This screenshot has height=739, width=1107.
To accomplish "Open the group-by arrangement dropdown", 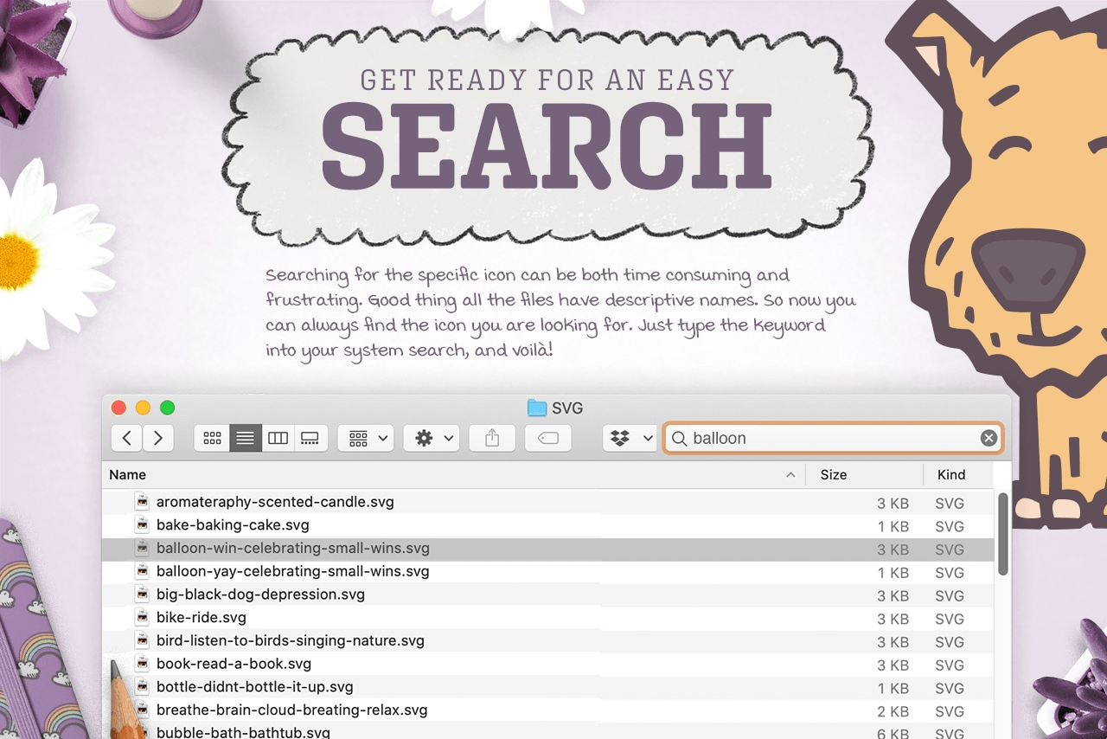I will point(367,439).
